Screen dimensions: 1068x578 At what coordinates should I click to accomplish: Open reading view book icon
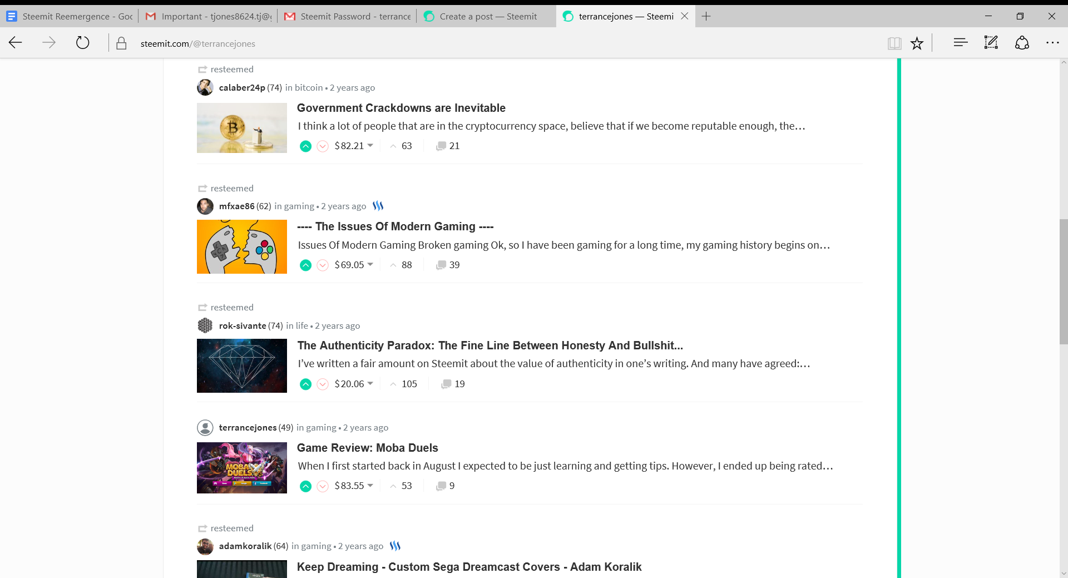[894, 43]
